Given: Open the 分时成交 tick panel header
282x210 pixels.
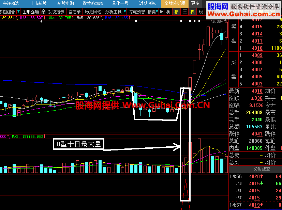Looking at the screenshot, I should point(262,169).
